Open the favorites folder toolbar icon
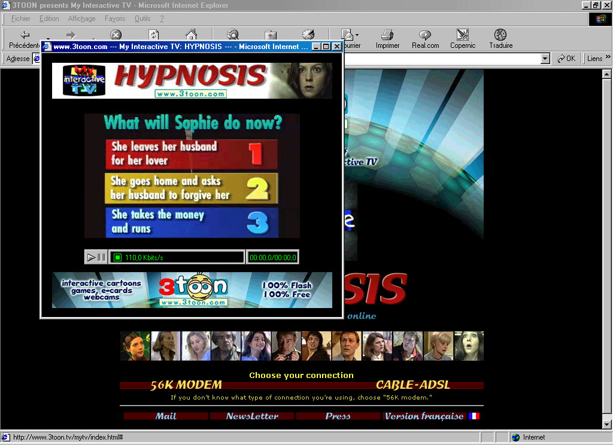The height and width of the screenshot is (445, 613). point(270,35)
